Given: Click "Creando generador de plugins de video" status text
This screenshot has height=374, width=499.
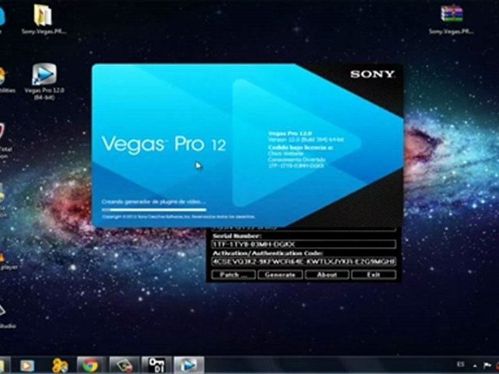Looking at the screenshot, I should click(153, 202).
